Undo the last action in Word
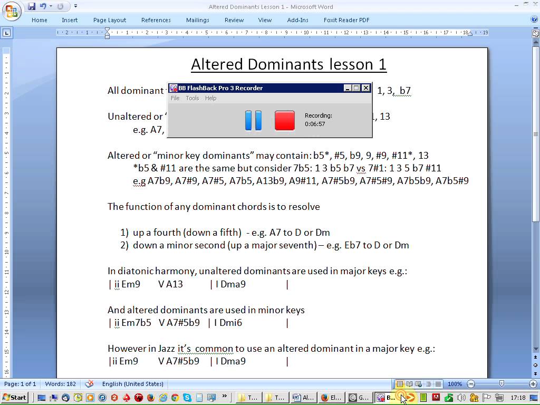Viewport: 540px width, 405px height. tap(43, 6)
